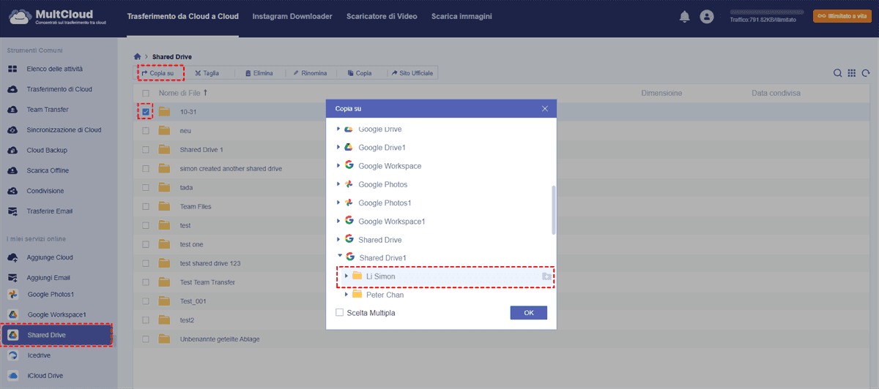The height and width of the screenshot is (389, 879).
Task: Expand the Li Simon folder
Action: coord(346,276)
